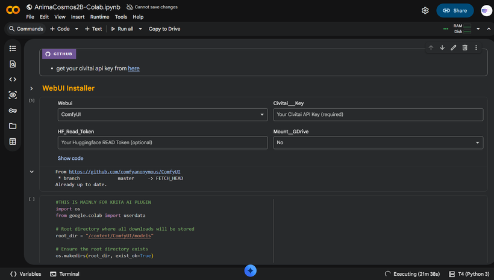Open the Webui ComfyUI dropdown
This screenshot has height=280, width=494.
[x=163, y=115]
